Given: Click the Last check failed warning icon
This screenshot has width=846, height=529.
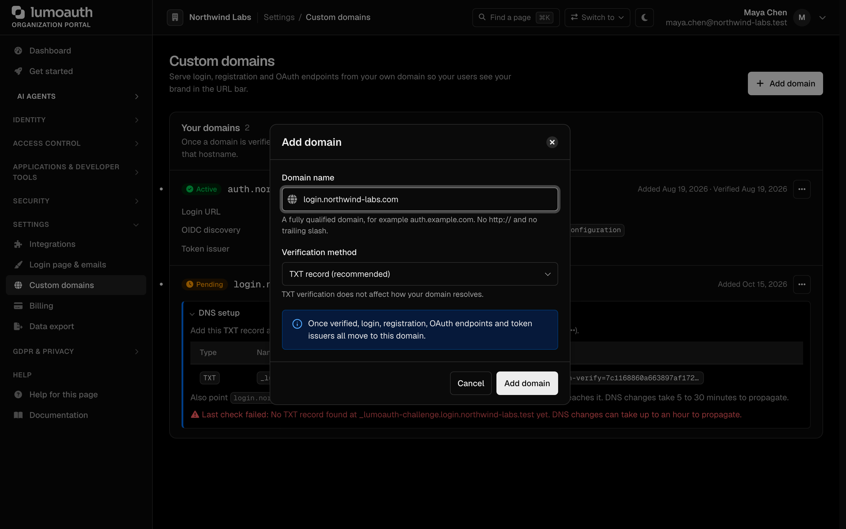Looking at the screenshot, I should [x=195, y=415].
